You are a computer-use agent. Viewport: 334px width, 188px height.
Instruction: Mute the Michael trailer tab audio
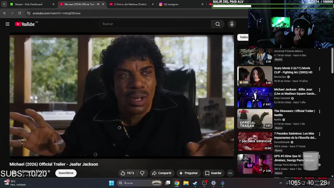tap(98, 4)
